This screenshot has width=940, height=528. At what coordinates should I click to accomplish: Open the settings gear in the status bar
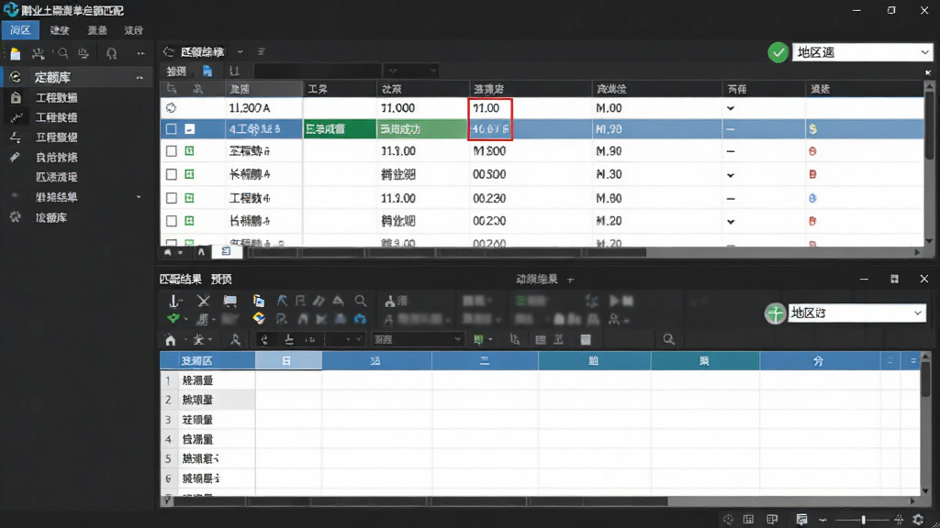918,520
